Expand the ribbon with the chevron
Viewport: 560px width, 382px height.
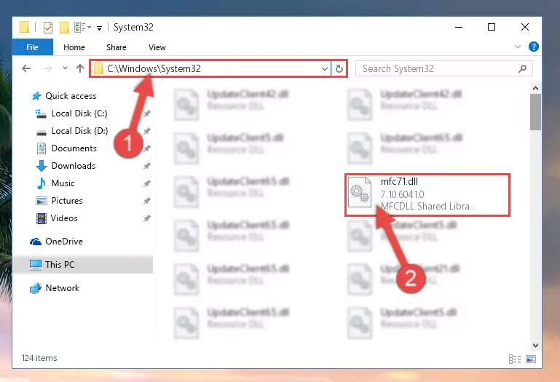point(518,47)
